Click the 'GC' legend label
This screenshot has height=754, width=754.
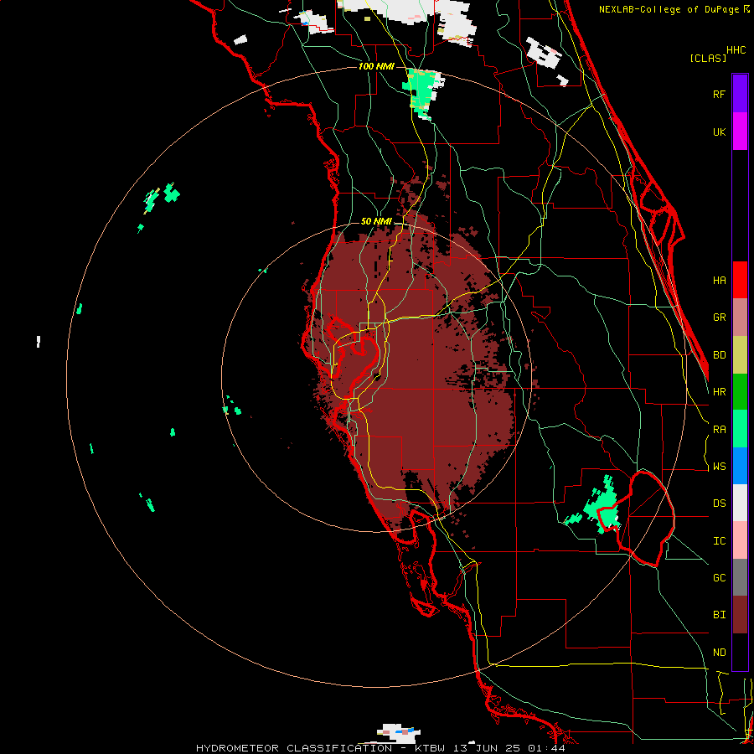point(719,578)
